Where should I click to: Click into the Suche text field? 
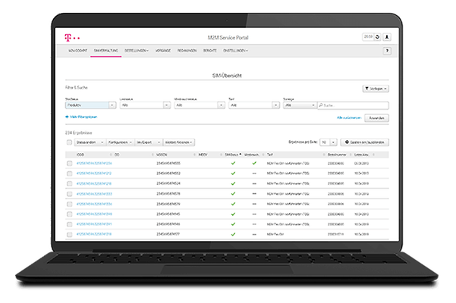pos(349,105)
